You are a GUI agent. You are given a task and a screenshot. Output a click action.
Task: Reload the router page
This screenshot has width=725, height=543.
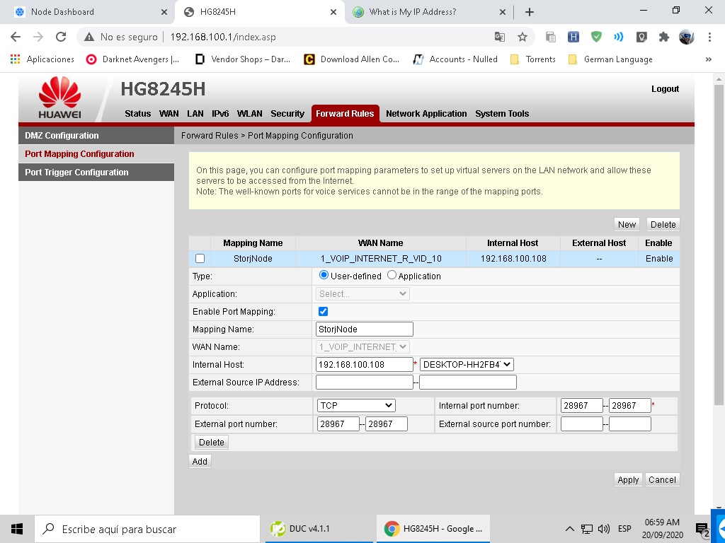coord(61,37)
